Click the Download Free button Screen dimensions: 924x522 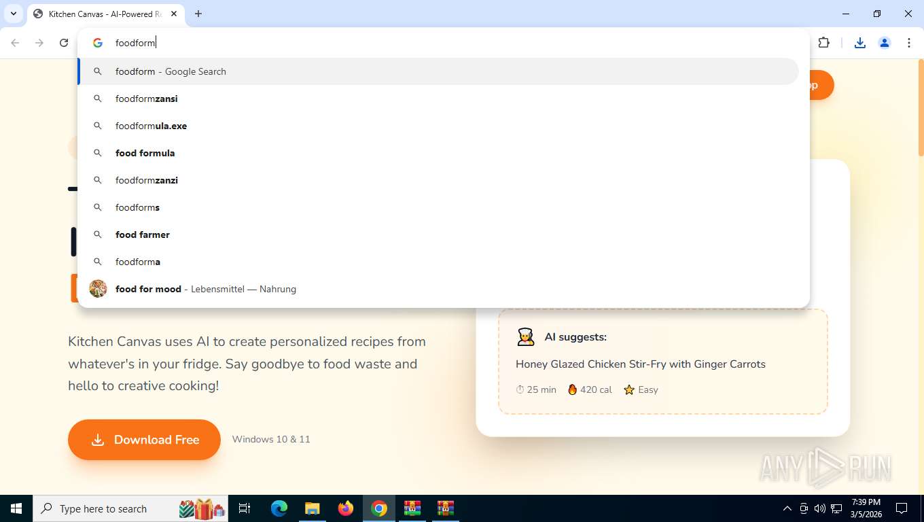(144, 440)
